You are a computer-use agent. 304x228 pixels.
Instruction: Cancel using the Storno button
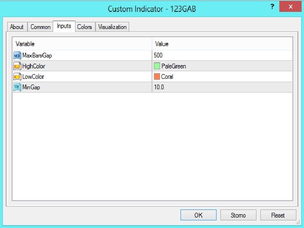[238, 215]
